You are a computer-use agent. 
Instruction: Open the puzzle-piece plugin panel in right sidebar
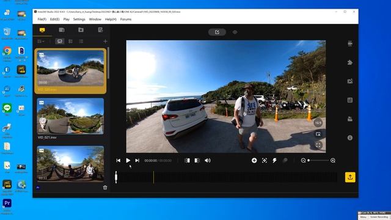tap(350, 62)
